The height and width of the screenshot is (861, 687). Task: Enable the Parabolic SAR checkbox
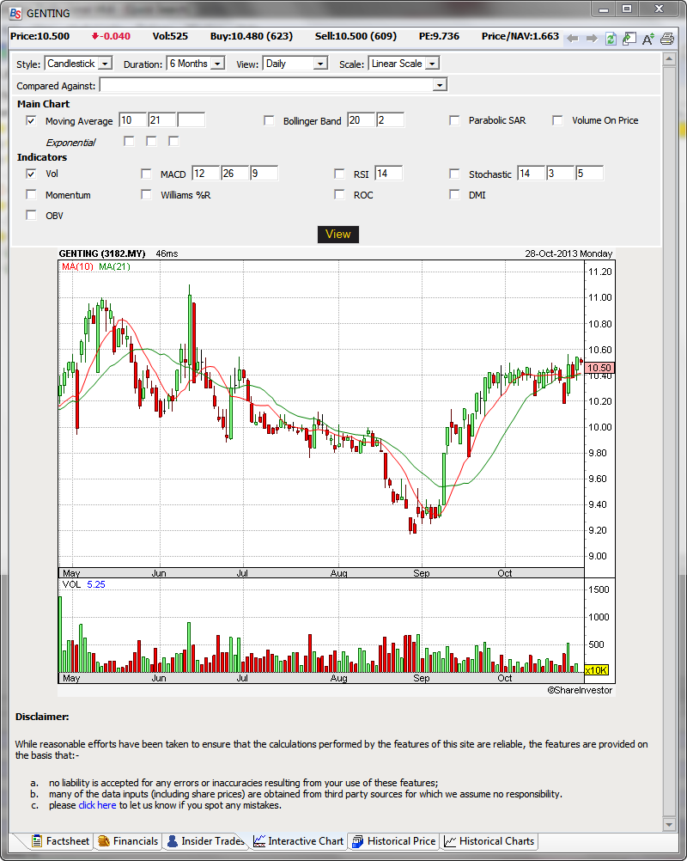[x=454, y=120]
